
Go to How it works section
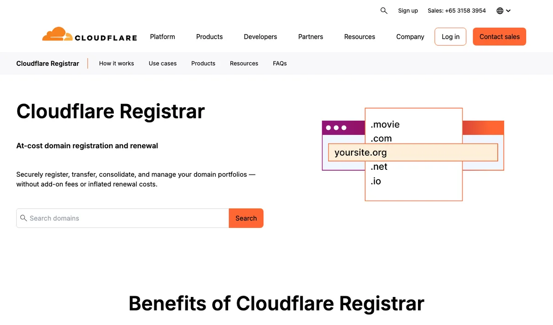point(117,64)
